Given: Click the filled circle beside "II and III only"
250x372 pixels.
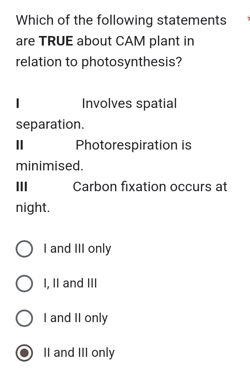Looking at the screenshot, I should pyautogui.click(x=24, y=352).
